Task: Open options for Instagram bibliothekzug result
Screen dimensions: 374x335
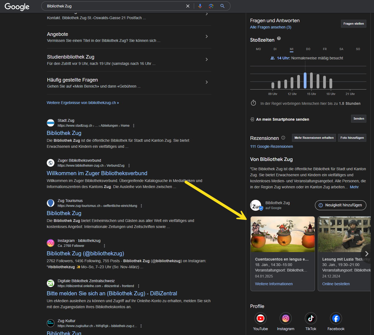Action: [104, 246]
